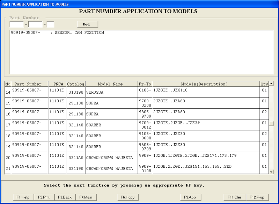Click the table scrollbar down arrow
Viewport: 279px width, 204px height.
tap(271, 172)
